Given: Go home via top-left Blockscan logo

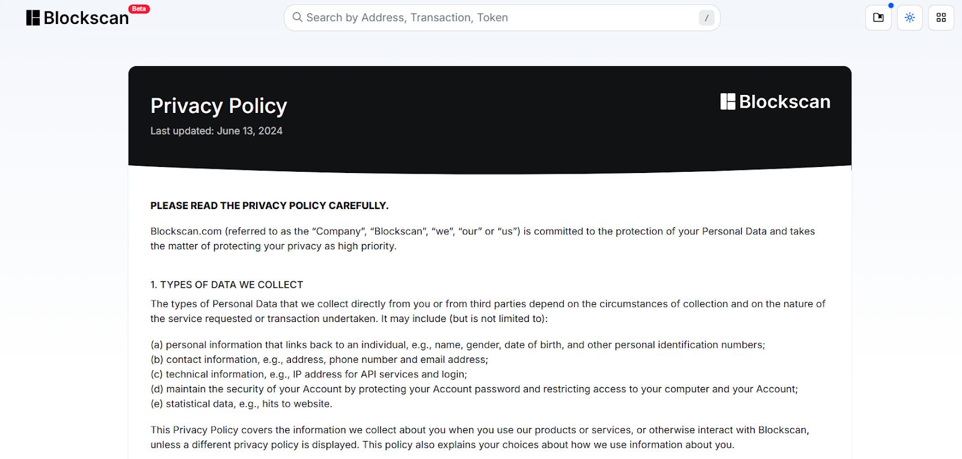Looking at the screenshot, I should coord(78,18).
